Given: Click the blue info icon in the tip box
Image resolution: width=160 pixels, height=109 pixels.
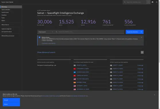Looking at the screenshot, I should coord(40,37).
